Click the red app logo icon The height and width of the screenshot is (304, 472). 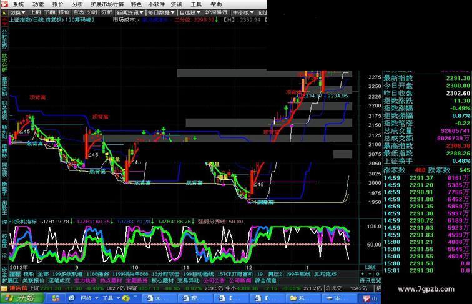click(x=4, y=4)
